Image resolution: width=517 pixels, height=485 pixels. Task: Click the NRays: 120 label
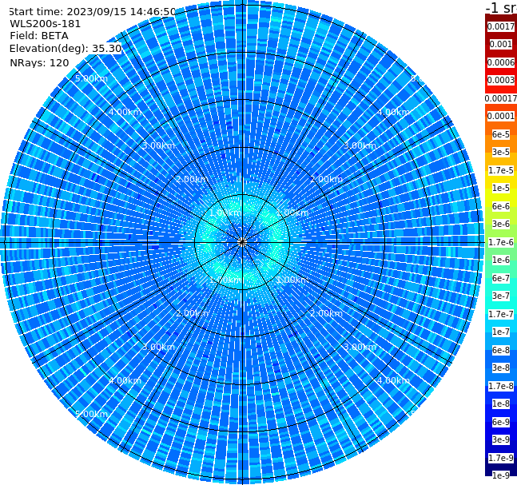tap(40, 62)
